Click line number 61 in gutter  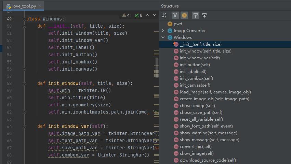click(9, 105)
